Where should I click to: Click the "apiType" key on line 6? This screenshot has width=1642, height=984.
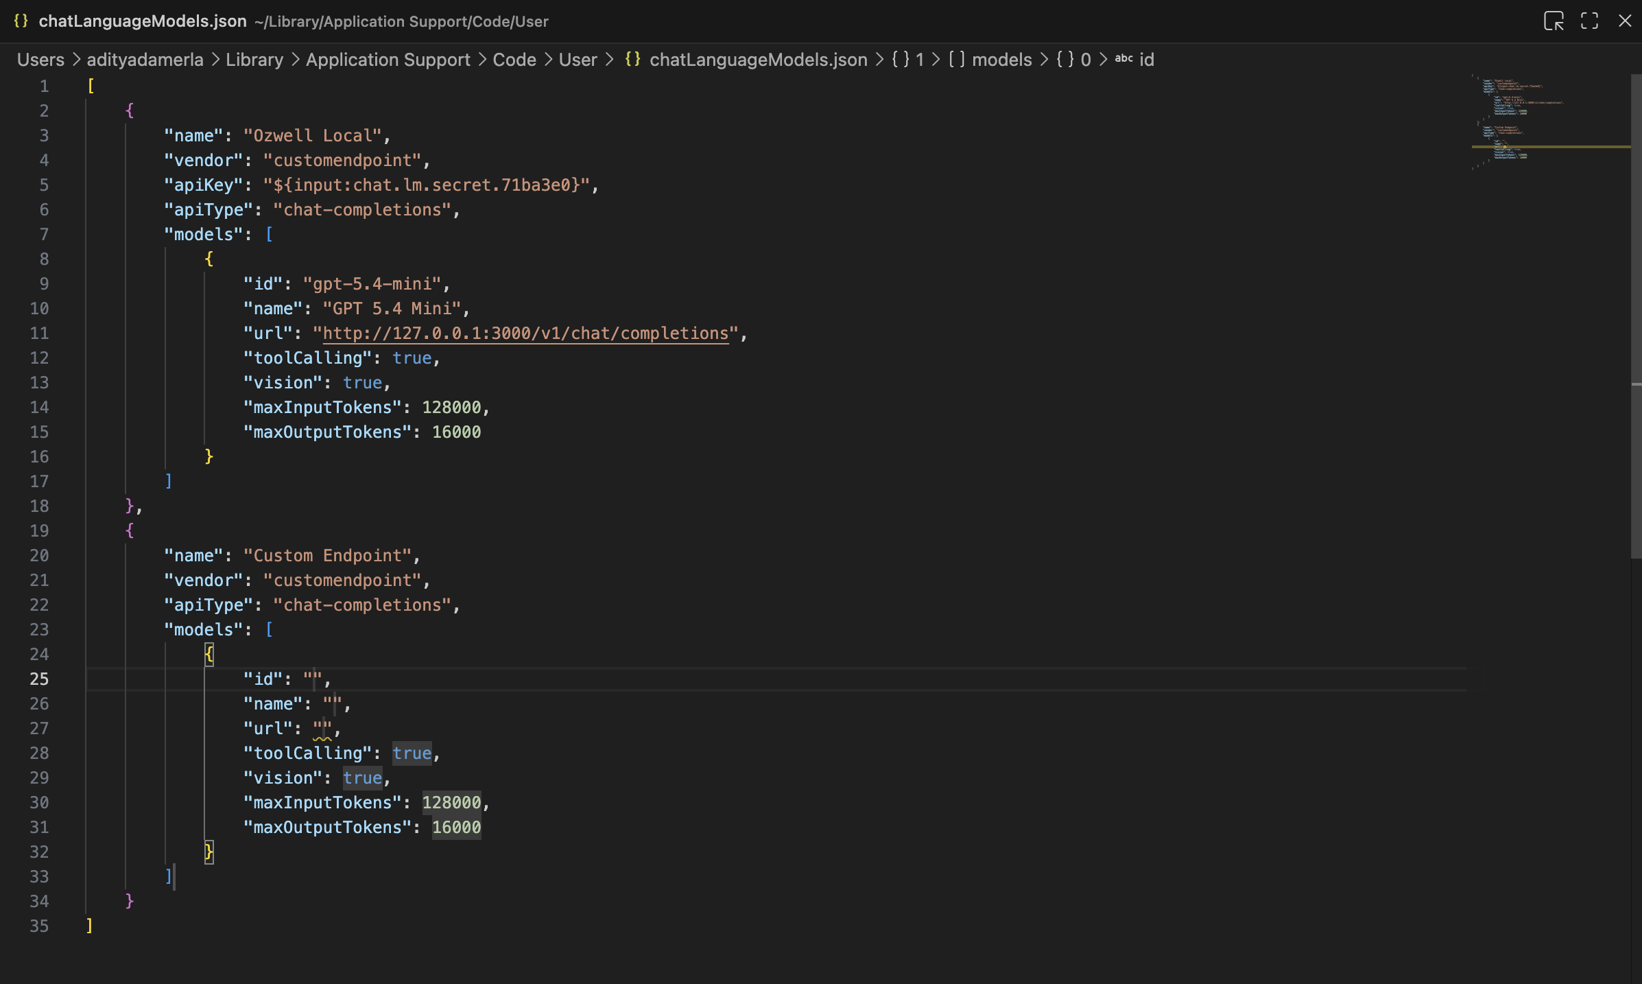tap(209, 210)
